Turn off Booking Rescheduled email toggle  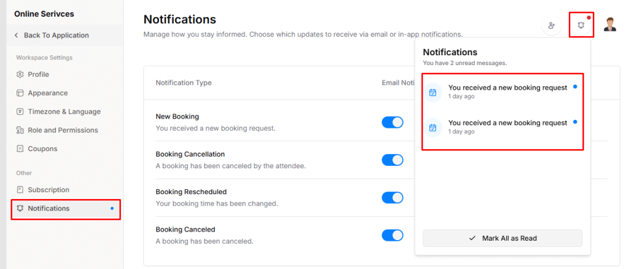pyautogui.click(x=393, y=198)
